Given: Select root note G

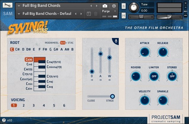Looking at the screenshot, I should tap(51, 49).
